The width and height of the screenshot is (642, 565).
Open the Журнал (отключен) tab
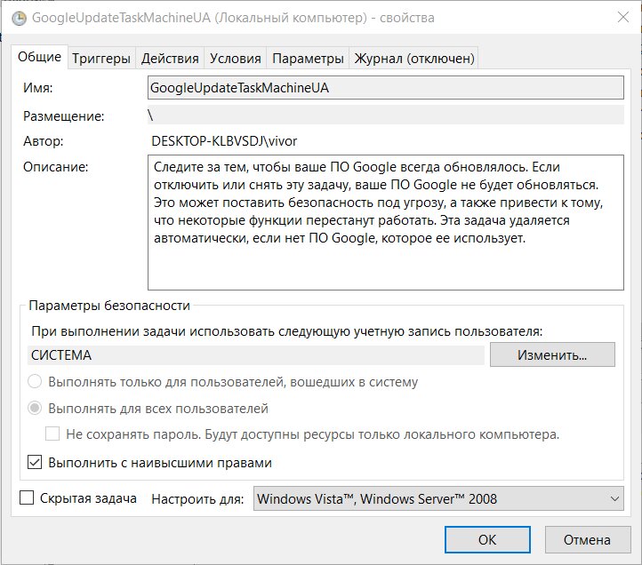point(414,59)
